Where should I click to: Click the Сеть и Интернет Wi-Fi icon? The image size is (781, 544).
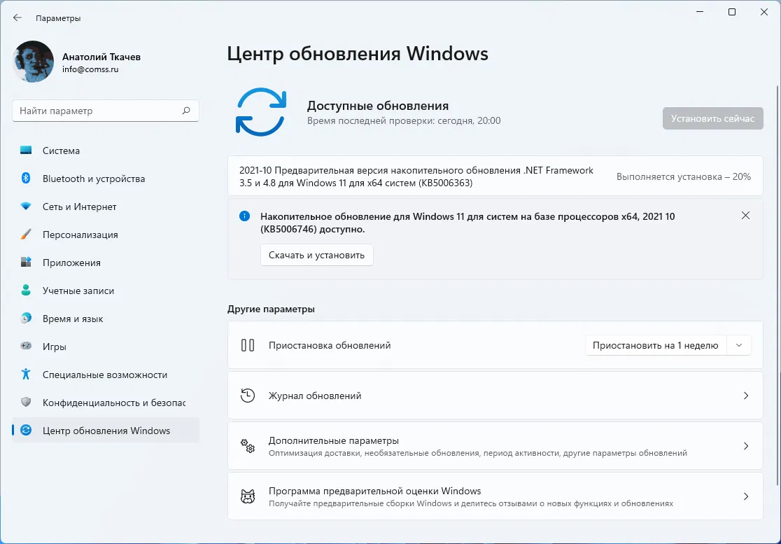26,207
